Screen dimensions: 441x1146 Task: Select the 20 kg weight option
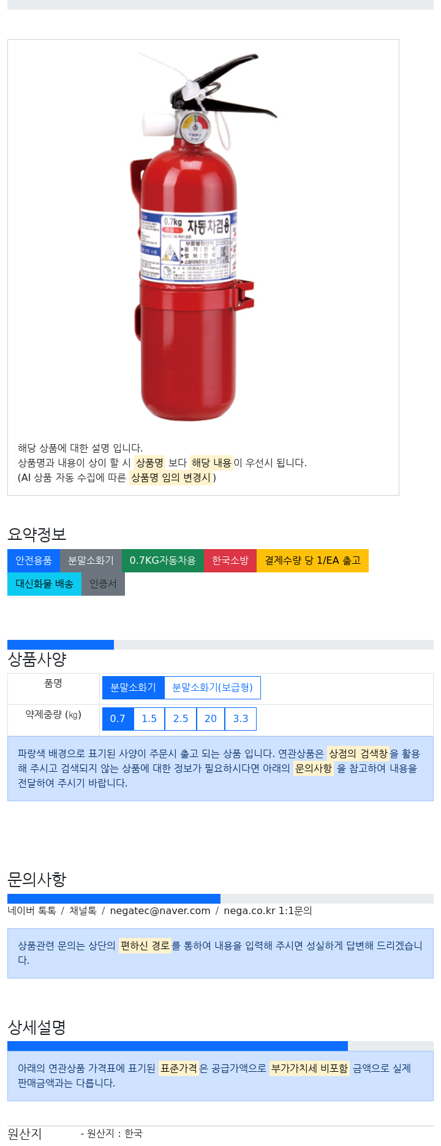pyautogui.click(x=211, y=719)
